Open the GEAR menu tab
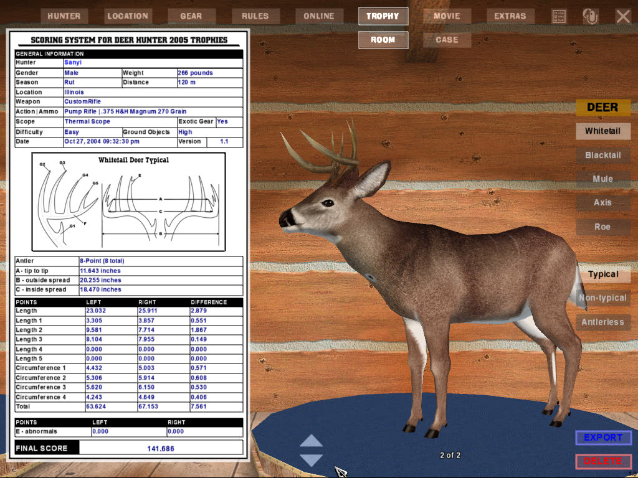 [x=191, y=16]
